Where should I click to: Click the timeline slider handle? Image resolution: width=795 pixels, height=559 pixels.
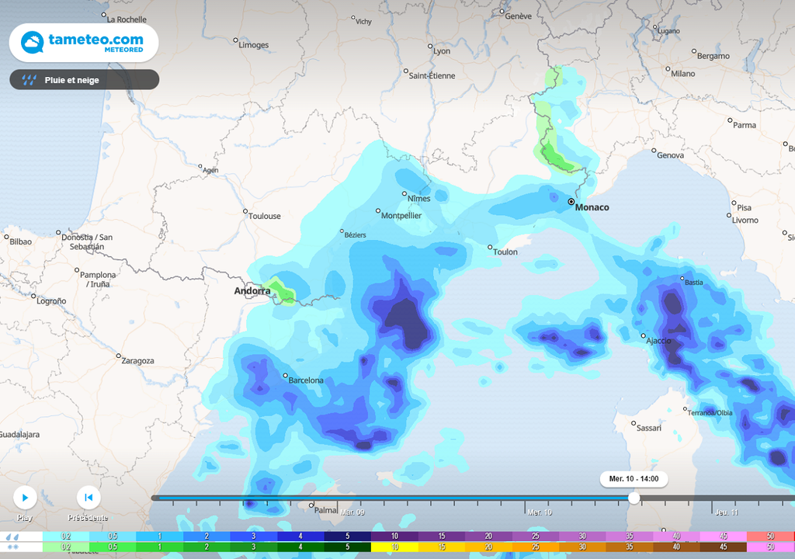click(x=635, y=498)
